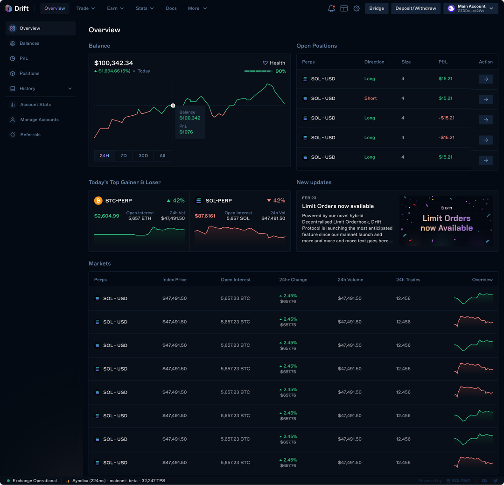
Task: Go to Overview tab in top navigation
Action: [x=55, y=8]
